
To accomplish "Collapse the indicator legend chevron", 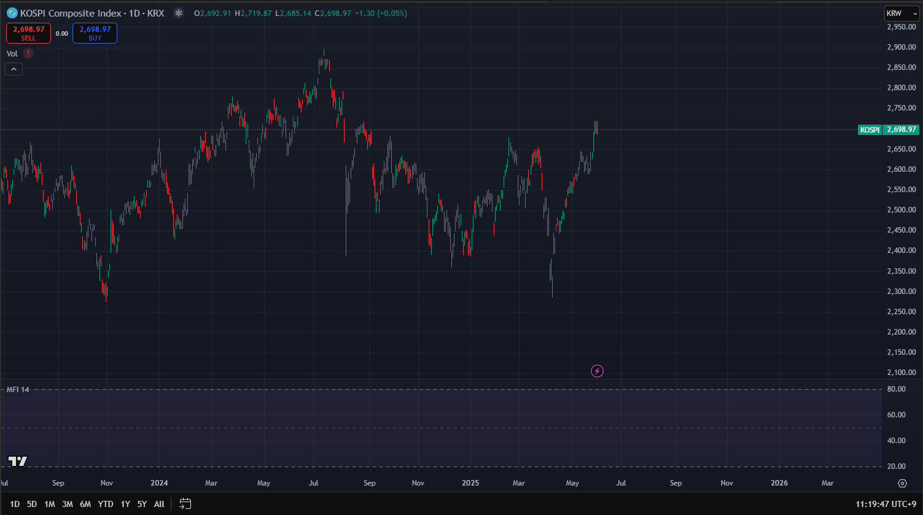I will click(x=14, y=69).
